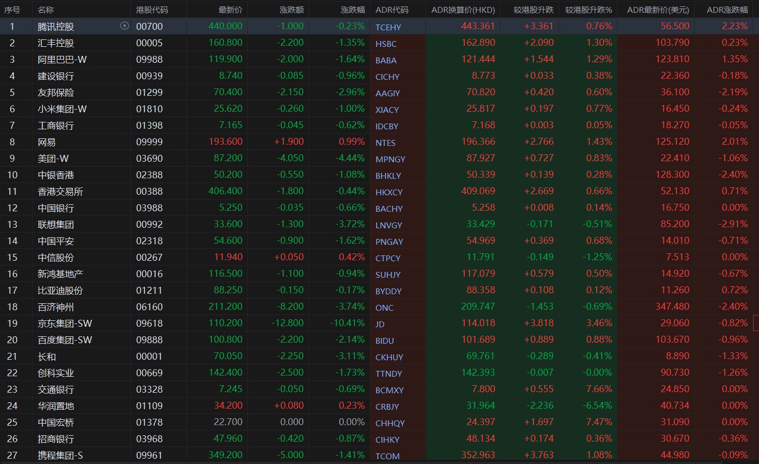
Task: Sort by the 序号 column header
Action: pyautogui.click(x=12, y=10)
